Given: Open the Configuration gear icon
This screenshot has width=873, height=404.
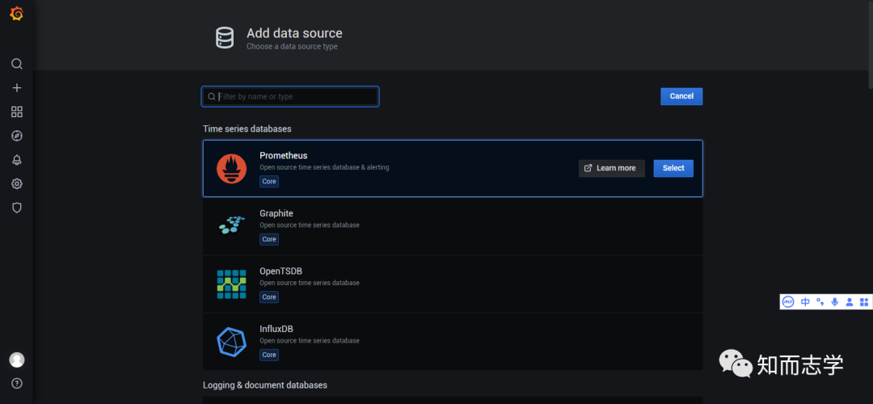Looking at the screenshot, I should pyautogui.click(x=16, y=183).
